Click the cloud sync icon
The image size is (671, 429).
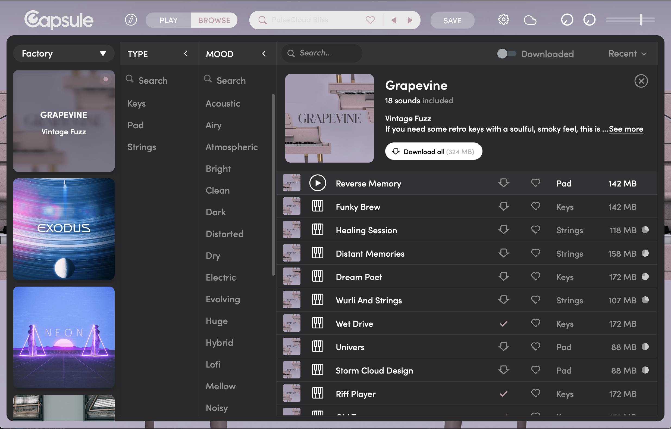click(530, 20)
